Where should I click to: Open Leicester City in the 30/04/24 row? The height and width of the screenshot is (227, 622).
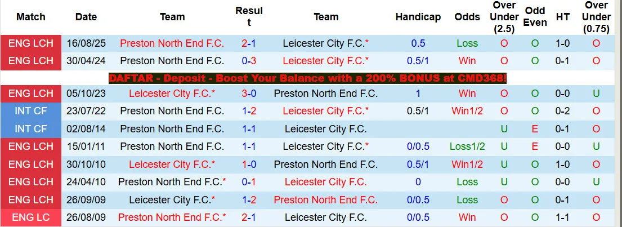(x=326, y=61)
